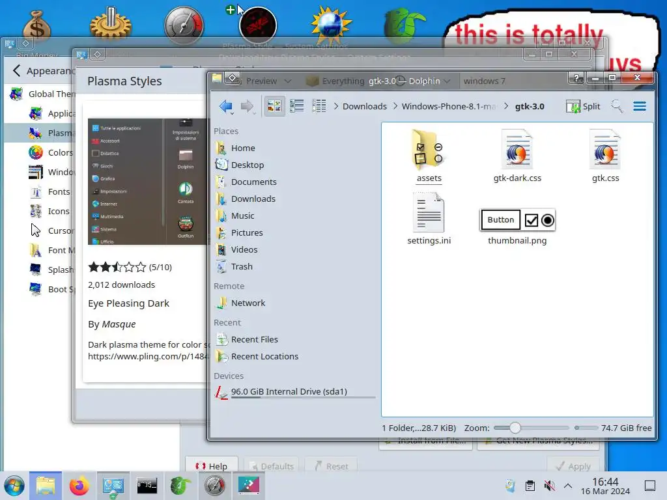Viewport: 667px width, 500px height.
Task: Click the star rating for Eye Pleasing Dark
Action: pyautogui.click(x=117, y=267)
